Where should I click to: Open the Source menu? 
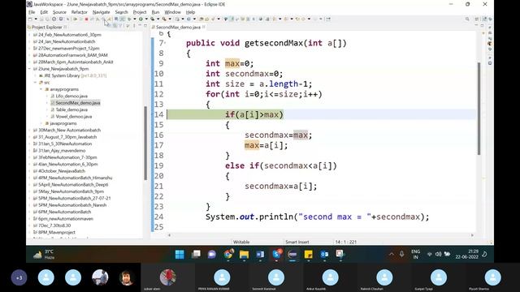(59, 12)
